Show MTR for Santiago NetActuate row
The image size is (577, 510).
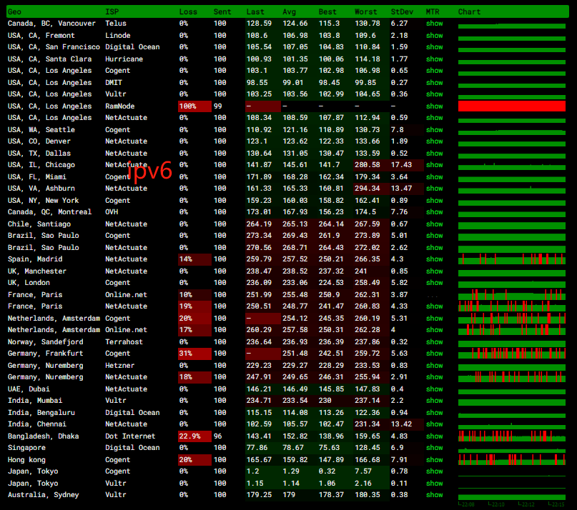(x=434, y=224)
